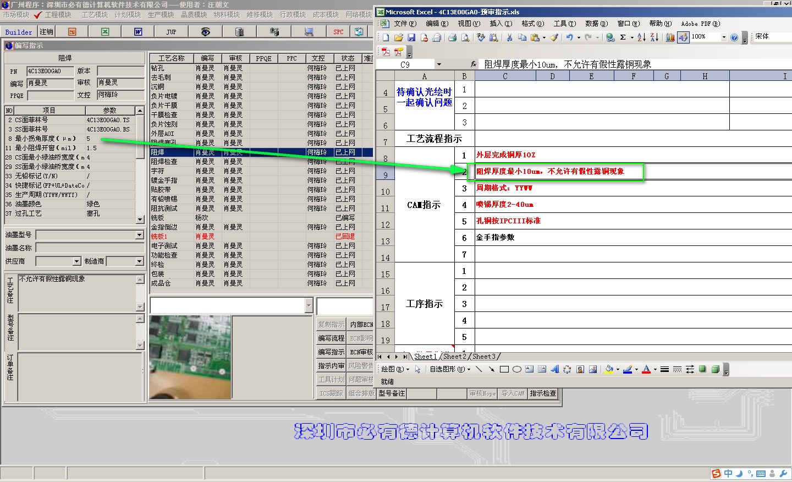Expand the Paste options arrow
The width and height of the screenshot is (792, 482).
[544, 37]
